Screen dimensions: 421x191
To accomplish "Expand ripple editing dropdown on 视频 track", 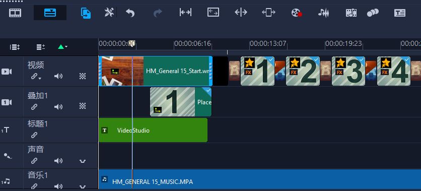I will tap(40, 79).
